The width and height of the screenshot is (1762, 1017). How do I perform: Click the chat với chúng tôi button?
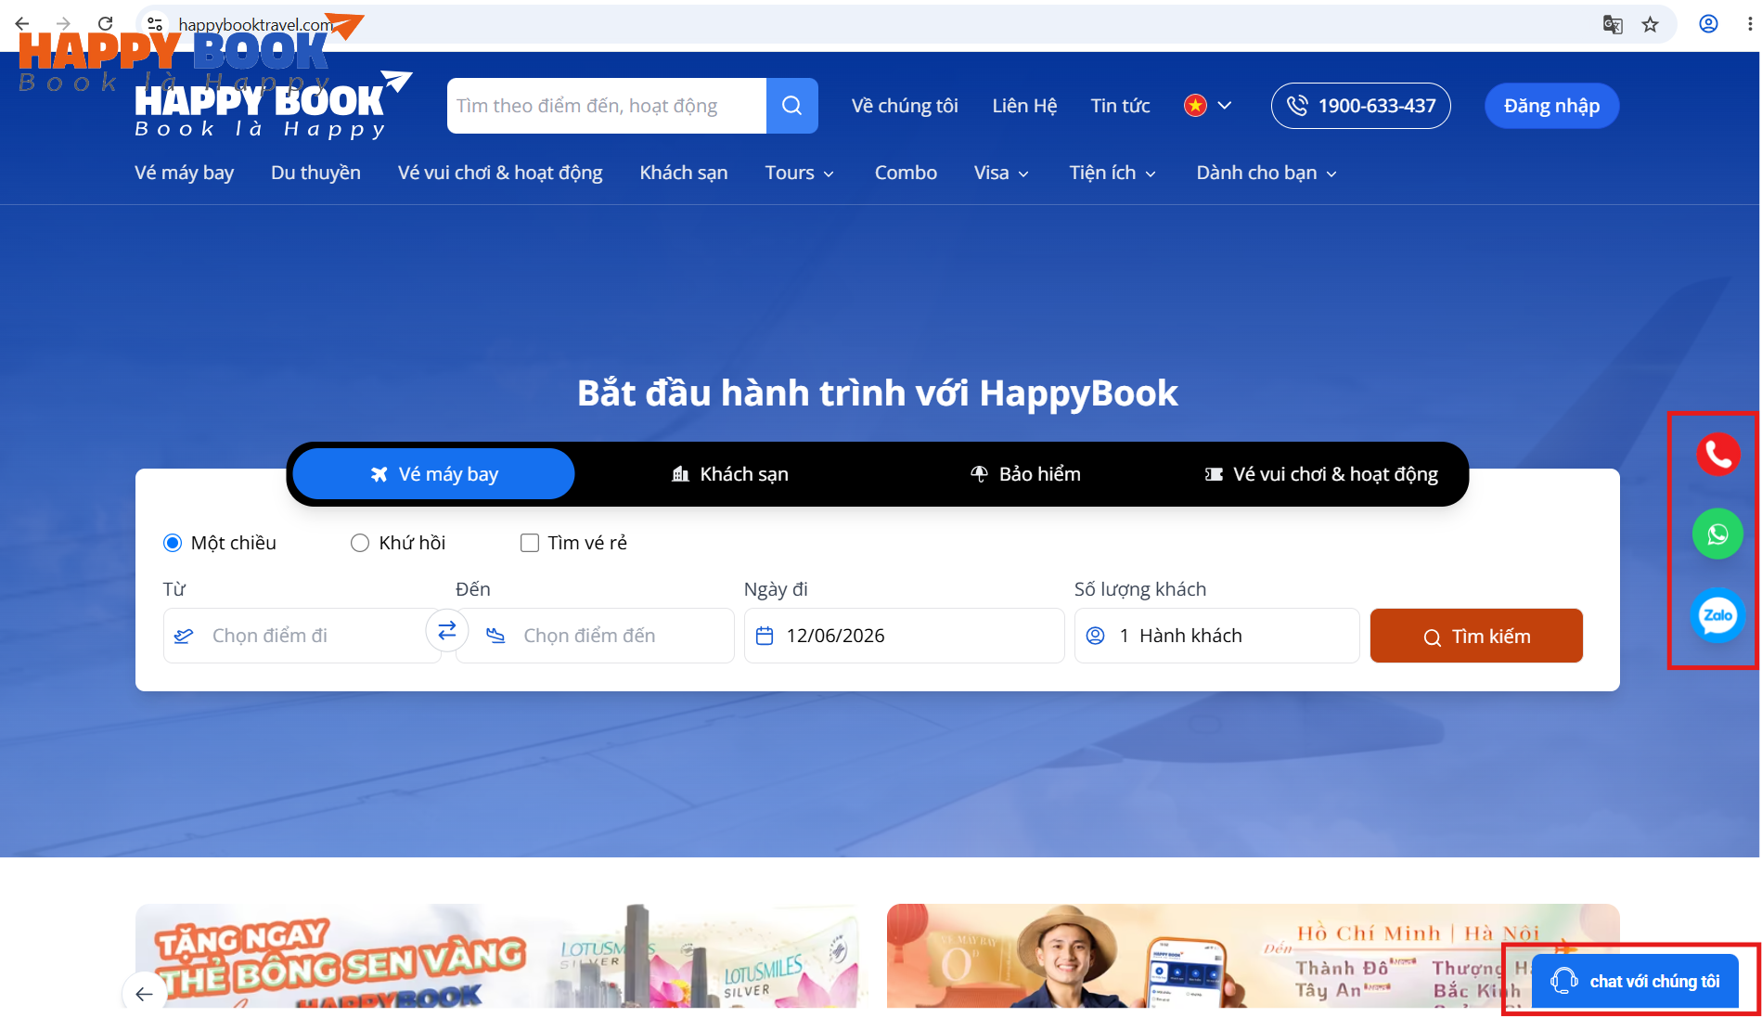[1635, 981]
